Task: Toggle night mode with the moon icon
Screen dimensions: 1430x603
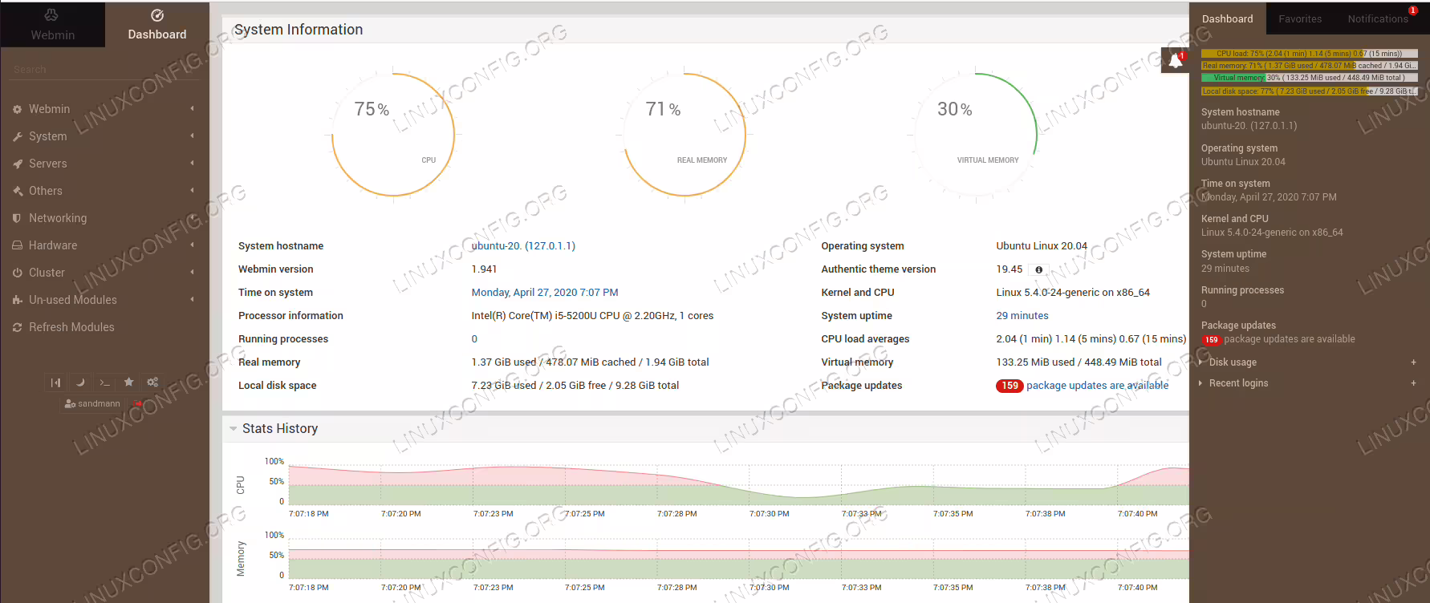Action: 80,382
